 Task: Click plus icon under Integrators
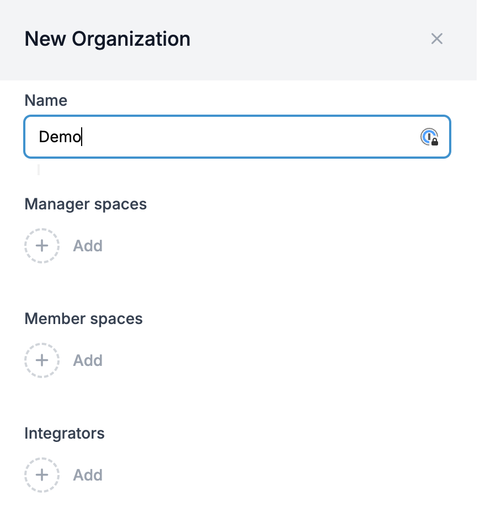click(42, 475)
